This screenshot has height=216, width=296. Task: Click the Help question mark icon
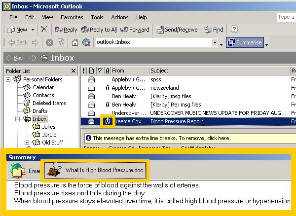[234, 30]
